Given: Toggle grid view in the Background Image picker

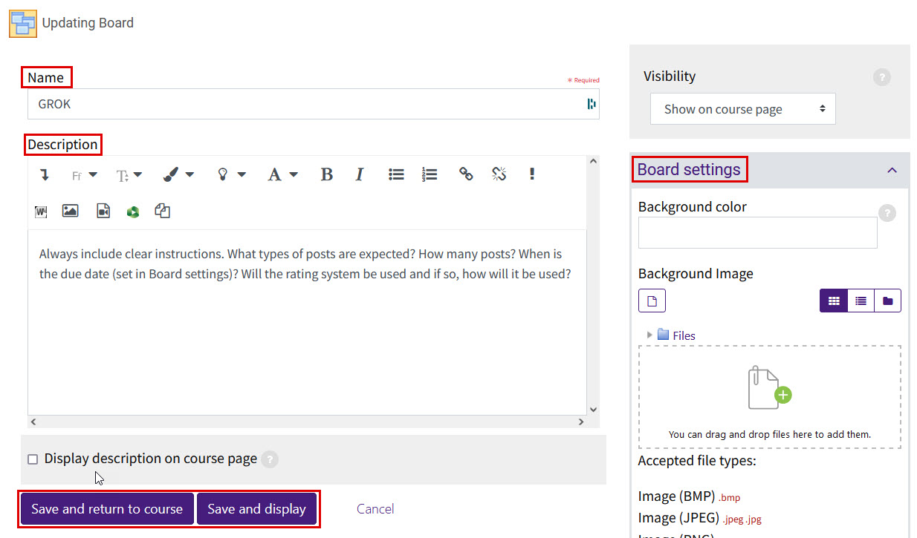Looking at the screenshot, I should (x=833, y=301).
